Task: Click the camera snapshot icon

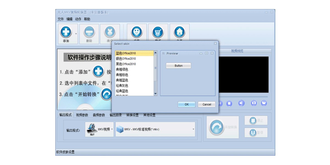Action: (254, 103)
